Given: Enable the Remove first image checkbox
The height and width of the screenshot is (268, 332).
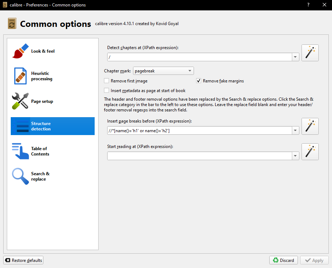Looking at the screenshot, I should coord(106,81).
